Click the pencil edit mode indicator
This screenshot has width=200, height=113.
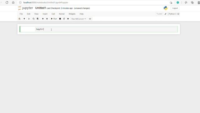click(165, 14)
